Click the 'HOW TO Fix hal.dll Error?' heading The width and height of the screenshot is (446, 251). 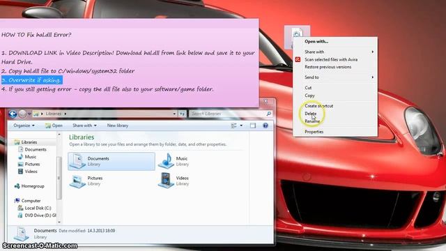tap(36, 35)
